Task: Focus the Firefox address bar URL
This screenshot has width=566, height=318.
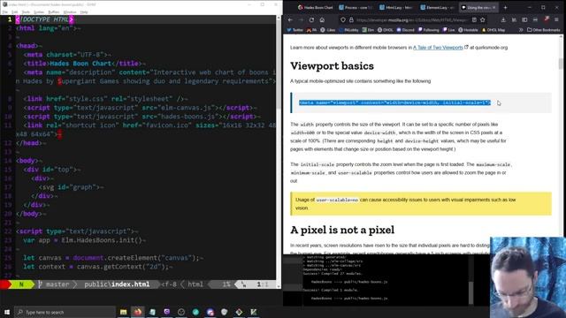Action: click(x=411, y=19)
